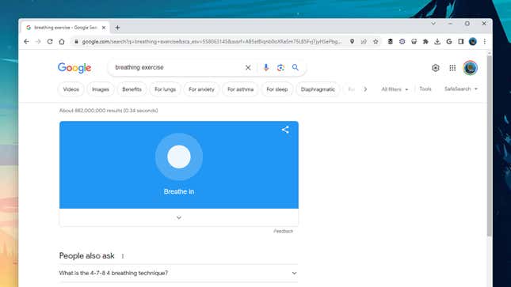
Task: Select the Videos filter chip
Action: (x=71, y=89)
